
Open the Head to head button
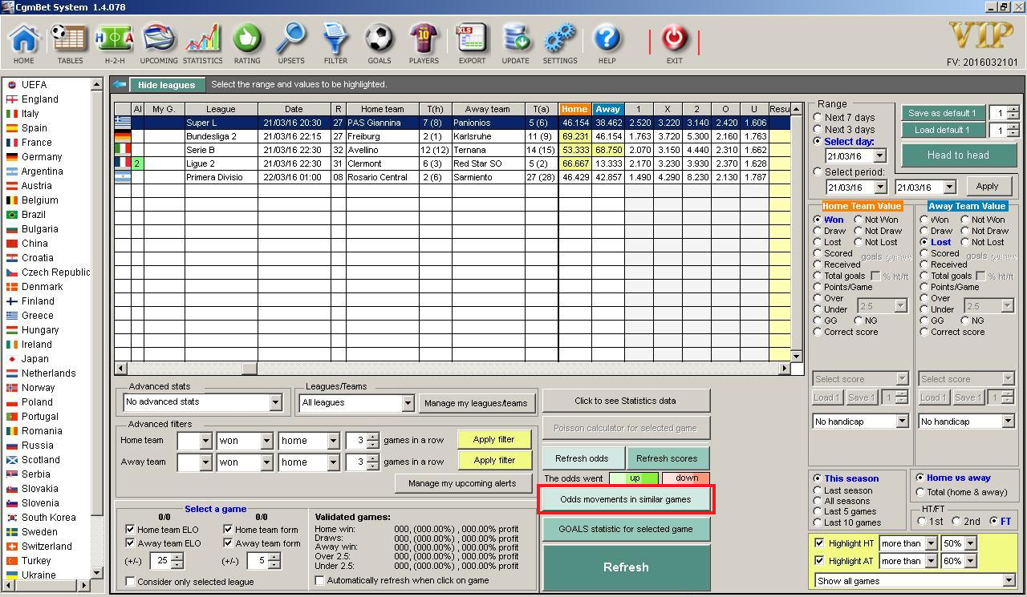point(958,155)
